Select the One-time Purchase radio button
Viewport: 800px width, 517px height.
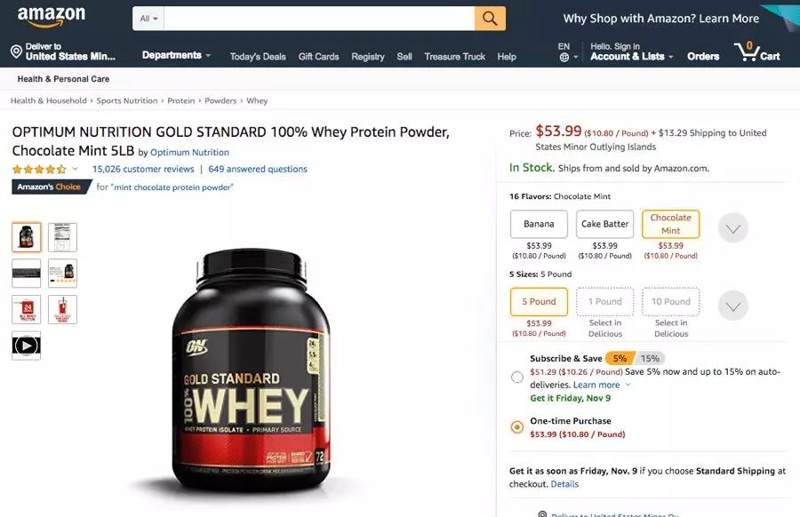click(516, 426)
